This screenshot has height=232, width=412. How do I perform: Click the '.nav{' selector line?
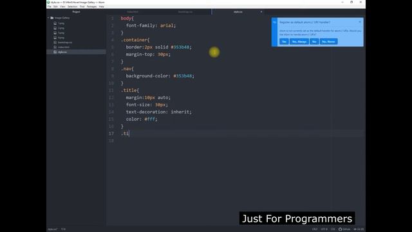click(x=127, y=69)
